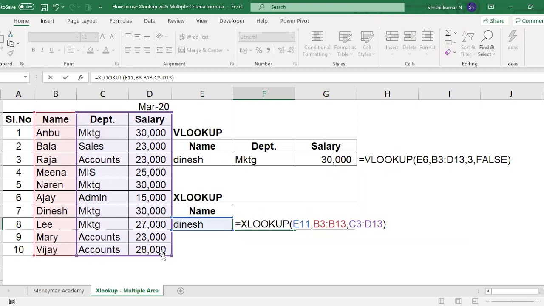Screen dimensions: 544x306
Task: Toggle Italic formatting
Action: (x=42, y=50)
